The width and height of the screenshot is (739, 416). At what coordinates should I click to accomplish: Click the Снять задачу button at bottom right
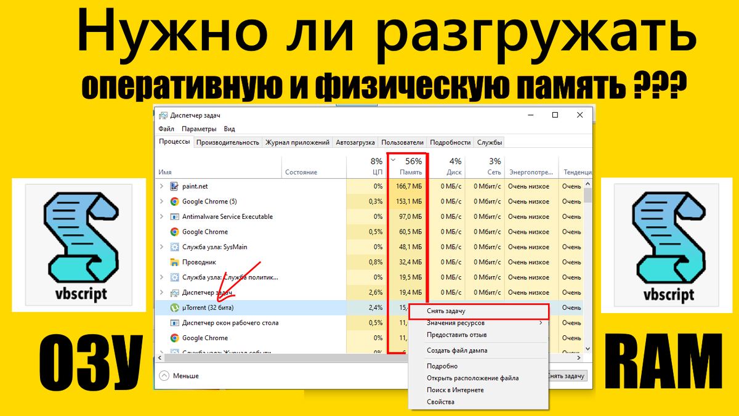pos(567,375)
